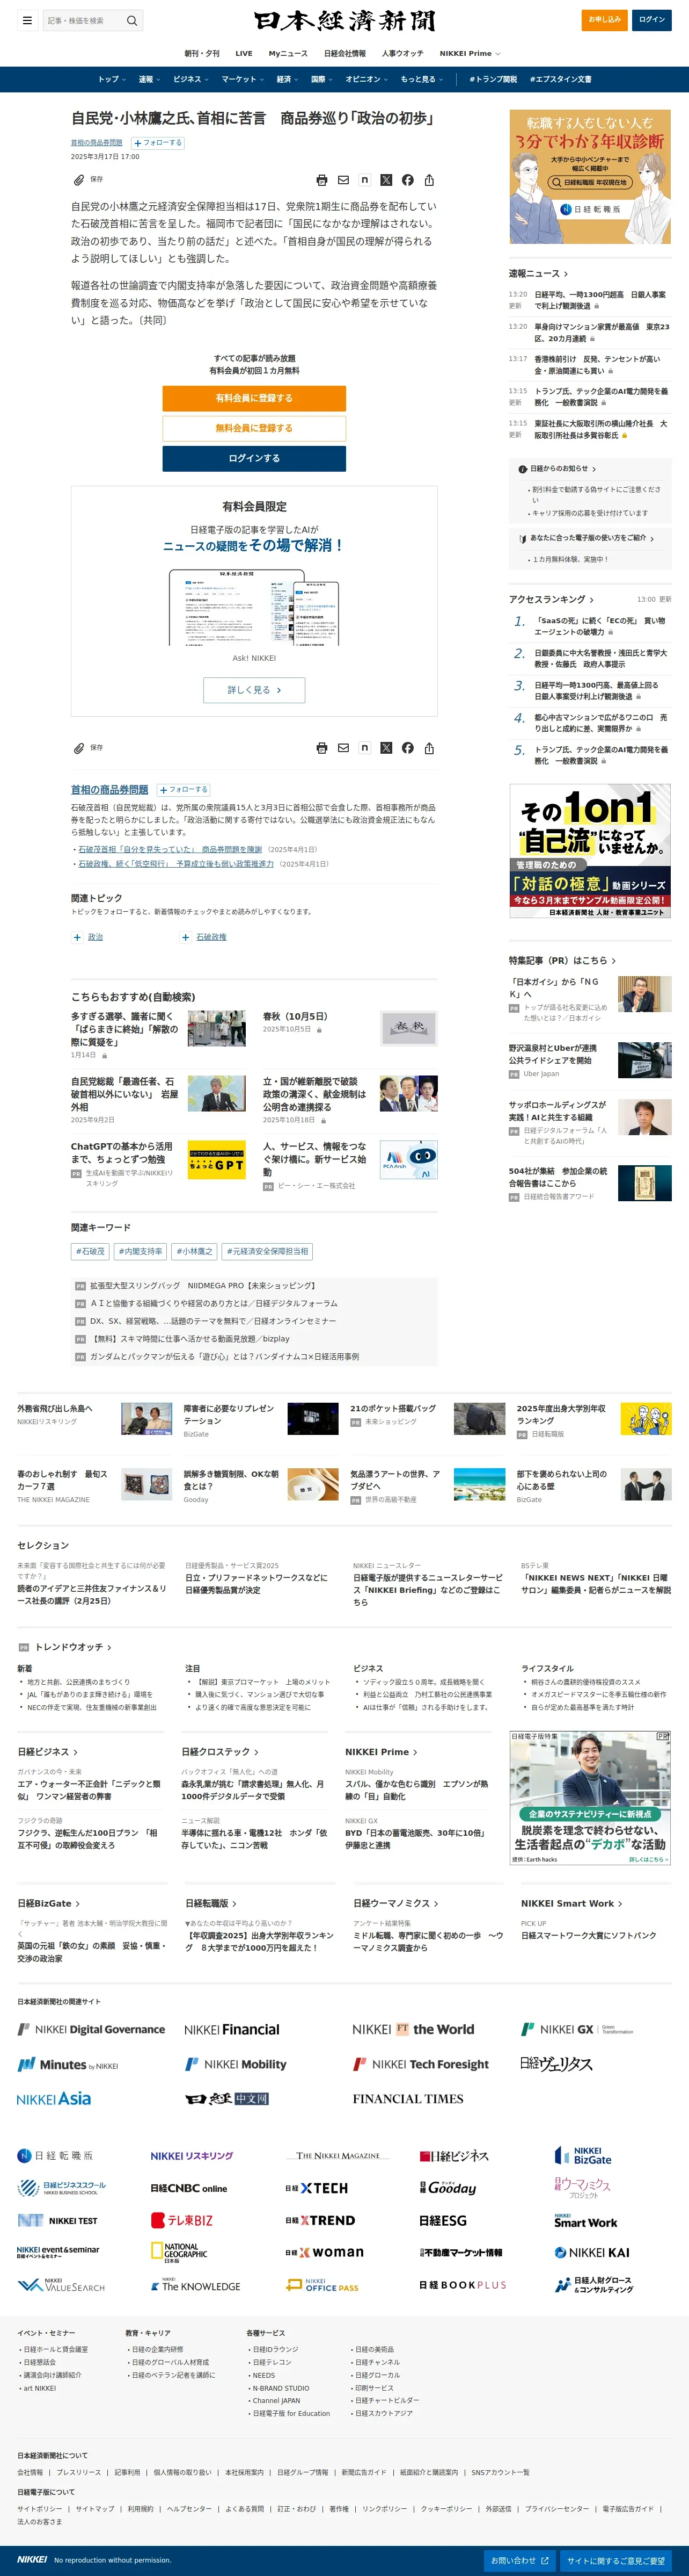Click the orange お申し込み button

click(604, 20)
